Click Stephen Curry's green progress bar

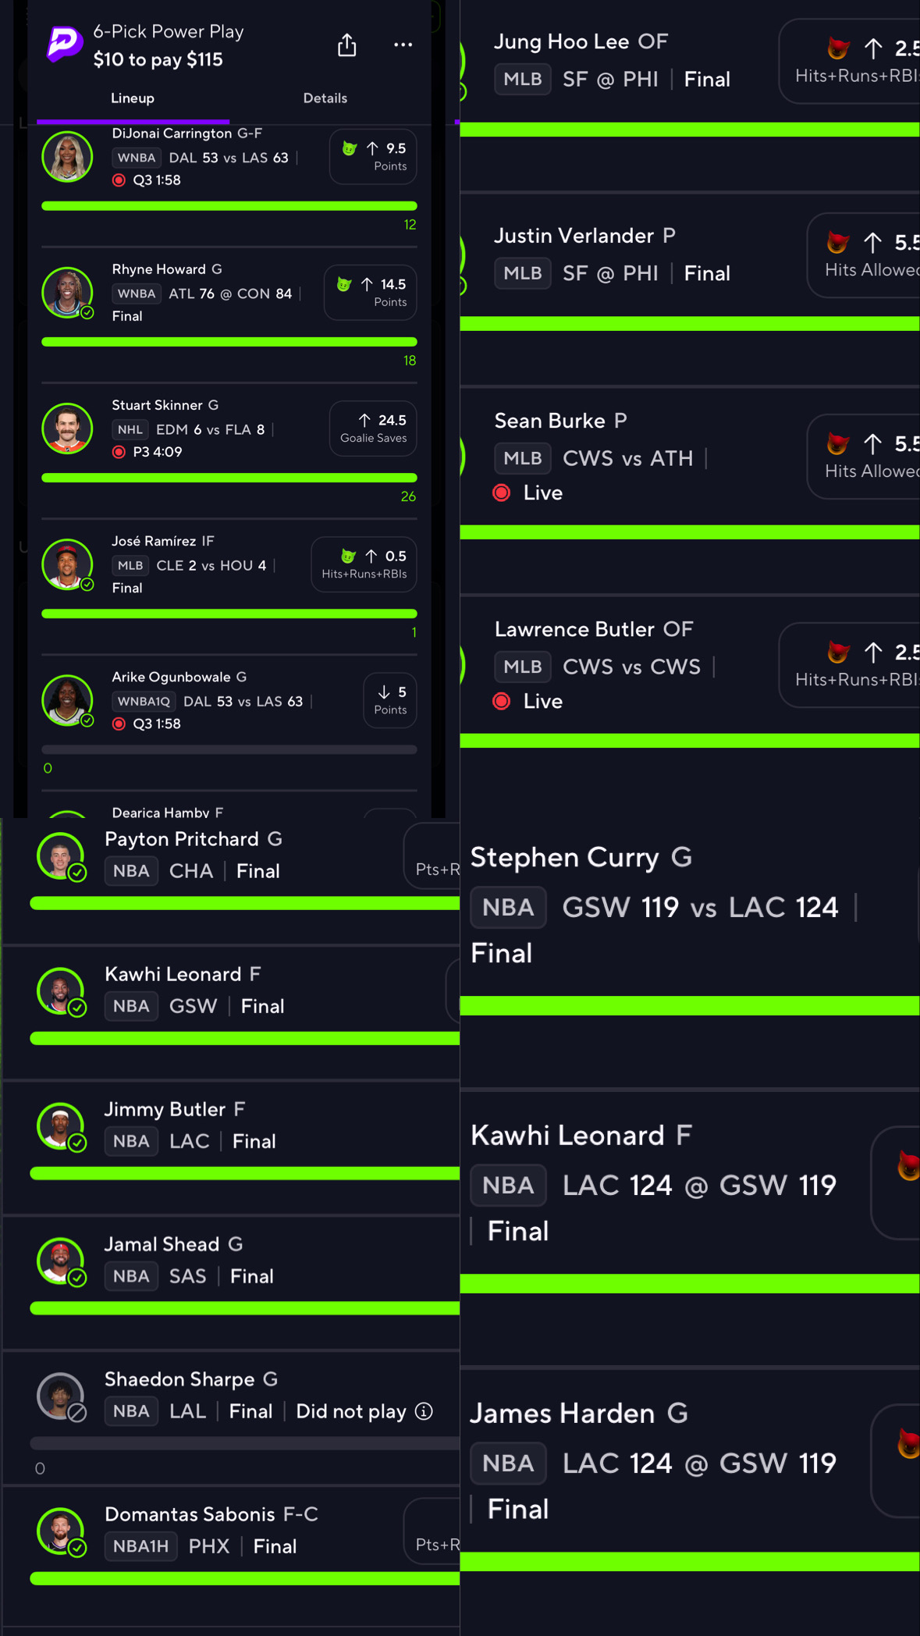tap(690, 1005)
